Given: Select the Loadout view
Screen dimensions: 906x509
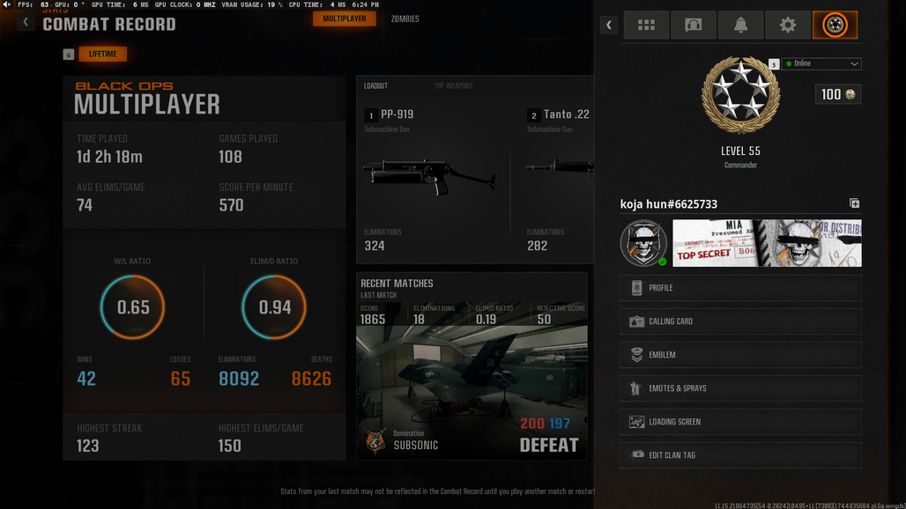Looking at the screenshot, I should 375,86.
